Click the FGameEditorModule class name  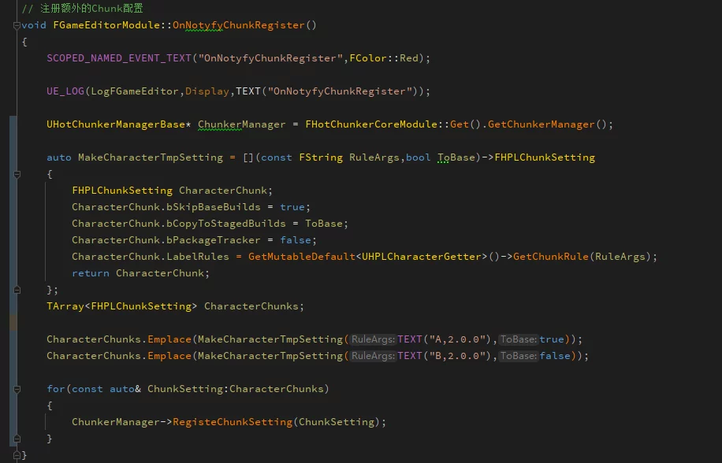[106, 25]
